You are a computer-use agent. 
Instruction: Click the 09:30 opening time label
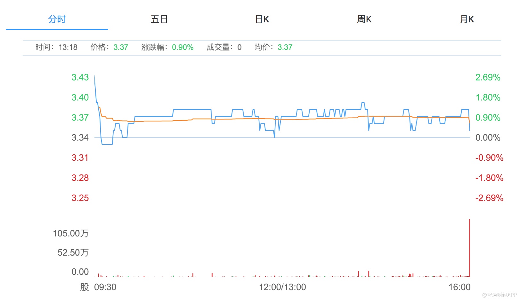tap(105, 287)
